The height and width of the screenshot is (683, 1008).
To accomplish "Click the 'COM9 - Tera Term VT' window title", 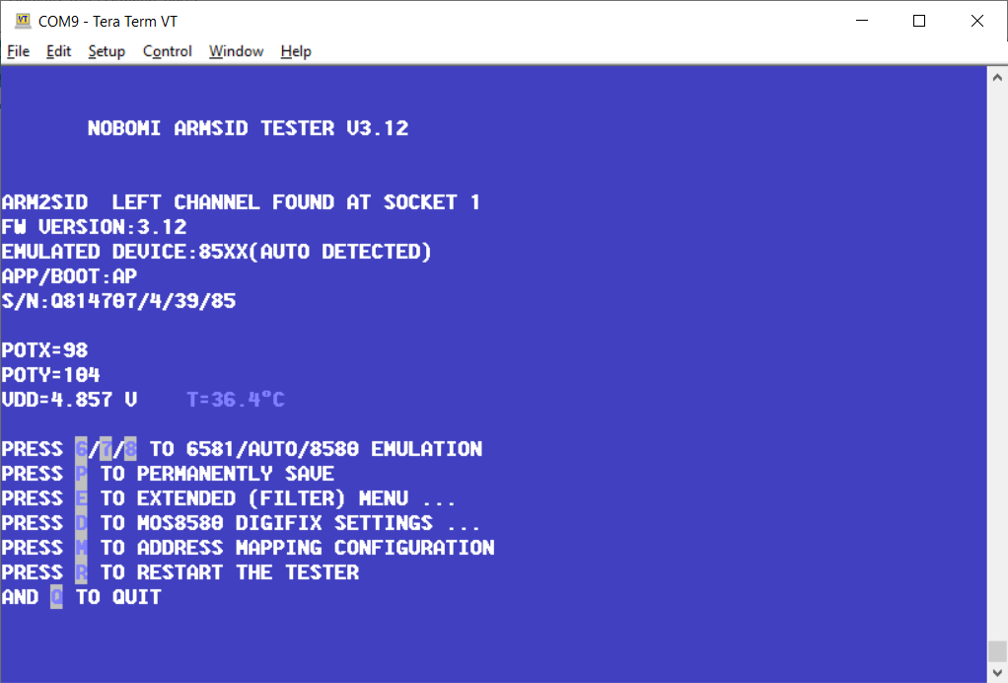I will click(x=108, y=22).
